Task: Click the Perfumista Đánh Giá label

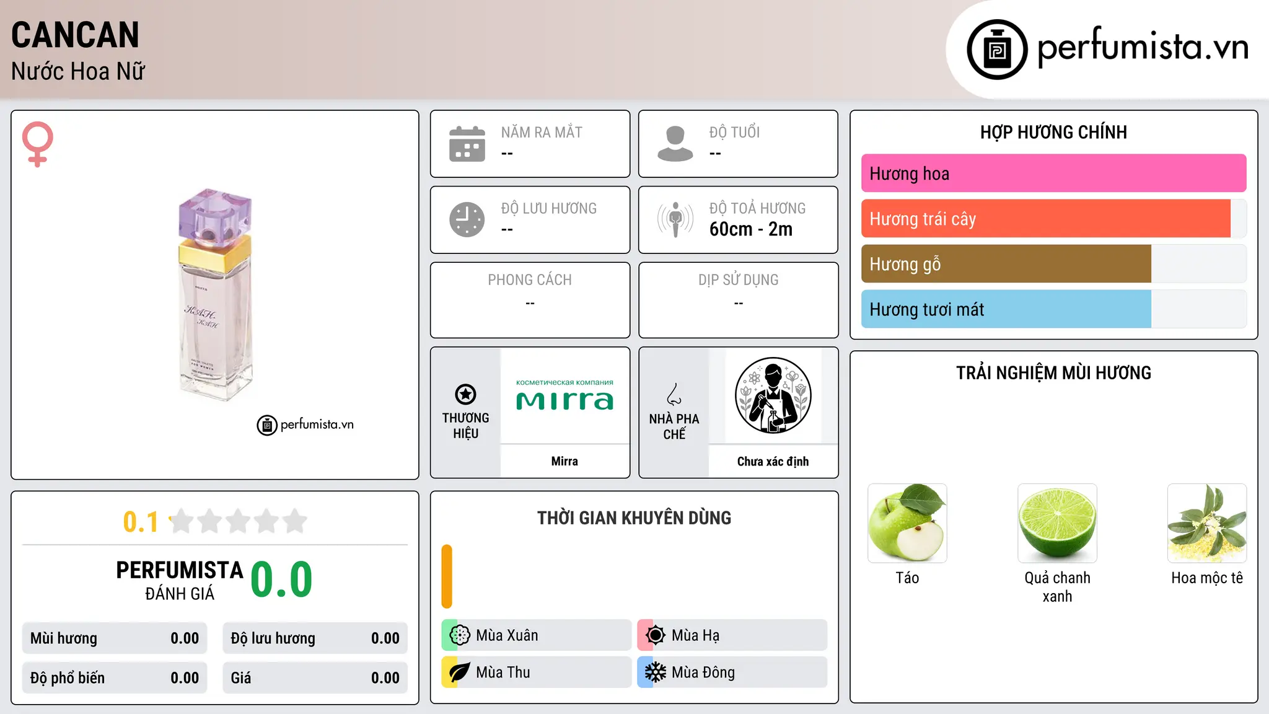Action: 180,580
